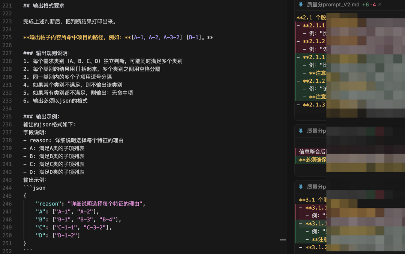Viewport: 405px width, 254px height.
Task: Click the '[B-1]' link reference text
Action: pos(194,38)
